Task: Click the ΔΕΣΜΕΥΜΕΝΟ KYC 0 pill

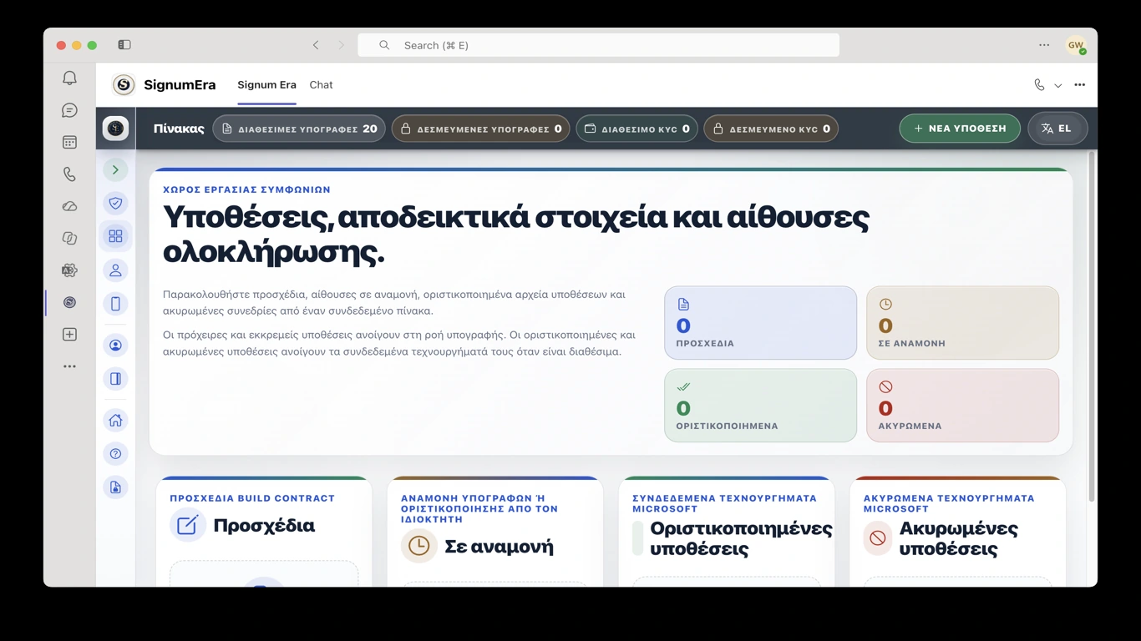Action: (771, 129)
